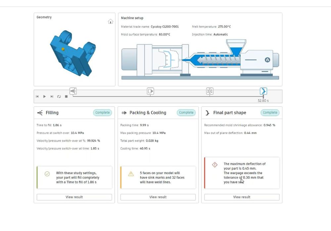Skip to the start of the timeline
This screenshot has height=231, width=331.
pos(37,96)
